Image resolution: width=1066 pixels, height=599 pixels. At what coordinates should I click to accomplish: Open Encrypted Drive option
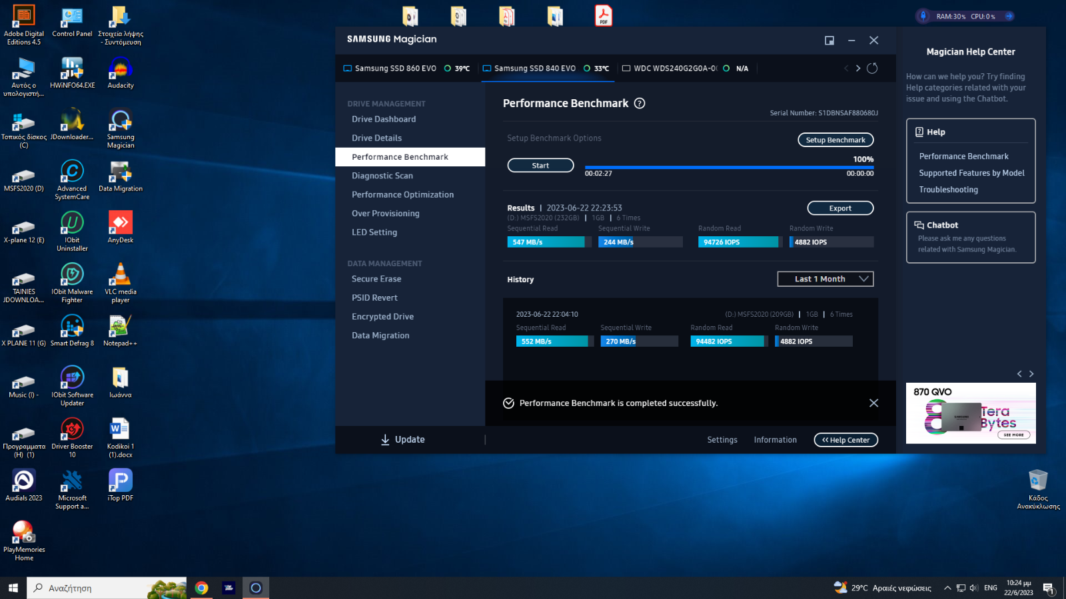point(382,317)
